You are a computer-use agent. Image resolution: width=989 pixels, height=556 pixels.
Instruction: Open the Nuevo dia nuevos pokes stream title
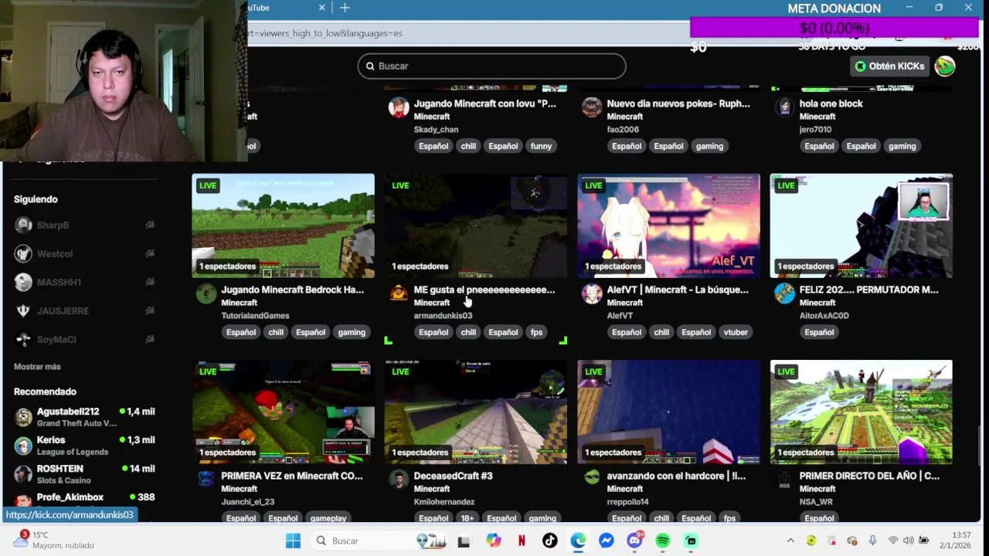click(678, 103)
